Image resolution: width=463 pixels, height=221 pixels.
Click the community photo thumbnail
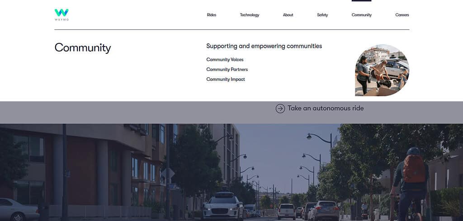382,70
